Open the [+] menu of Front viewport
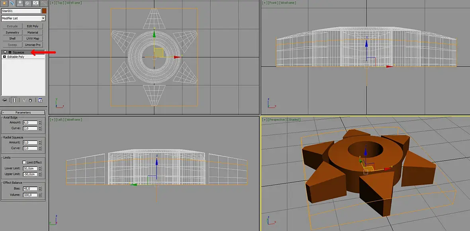The image size is (470, 231). point(265,3)
